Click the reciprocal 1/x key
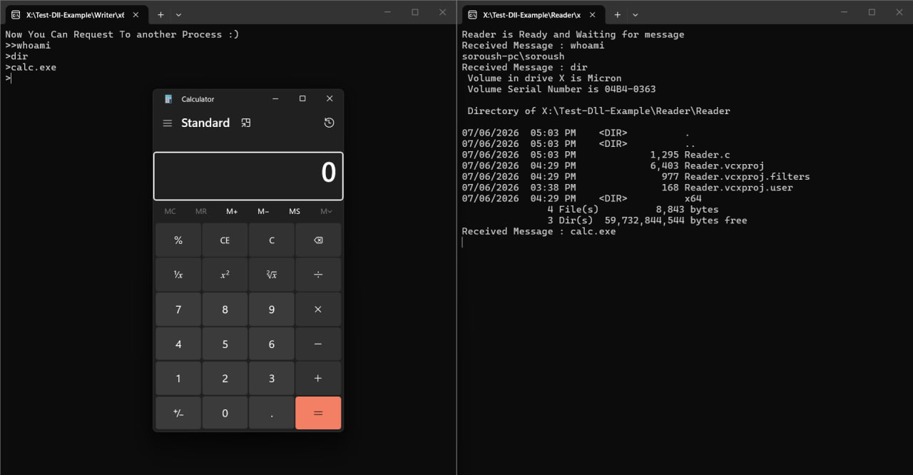The height and width of the screenshot is (475, 913). coord(178,275)
